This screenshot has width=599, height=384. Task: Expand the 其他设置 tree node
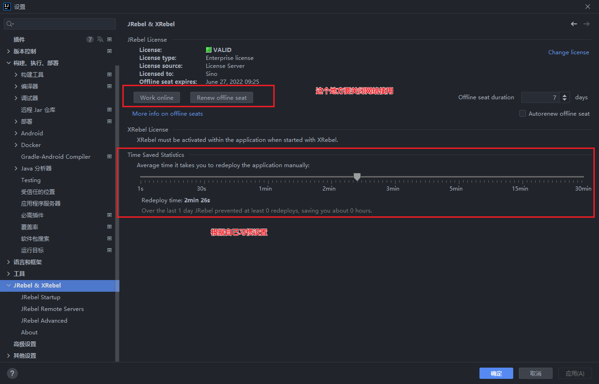pyautogui.click(x=8, y=355)
